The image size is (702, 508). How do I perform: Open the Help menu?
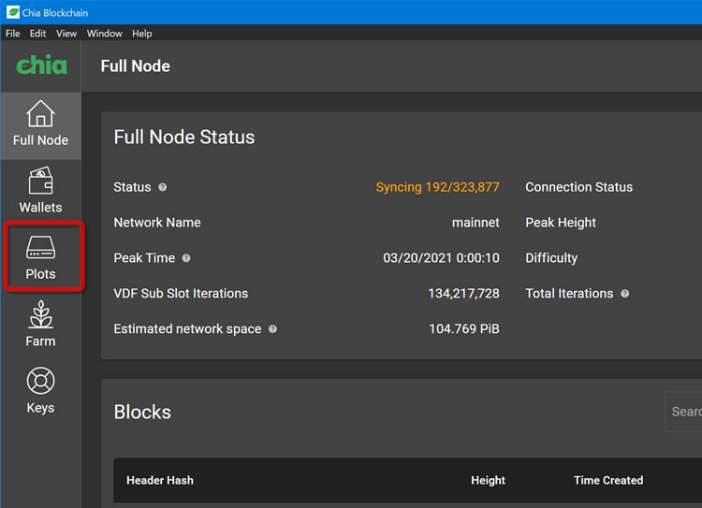coord(142,34)
